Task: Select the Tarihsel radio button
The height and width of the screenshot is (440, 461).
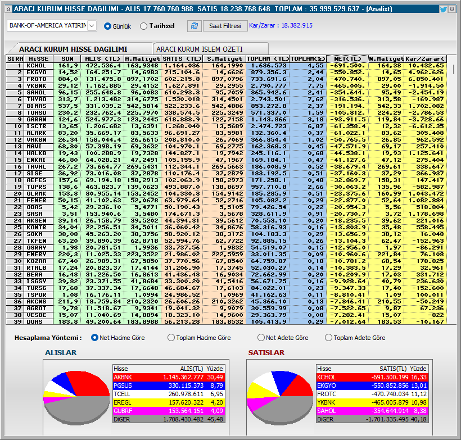Action: point(157,26)
